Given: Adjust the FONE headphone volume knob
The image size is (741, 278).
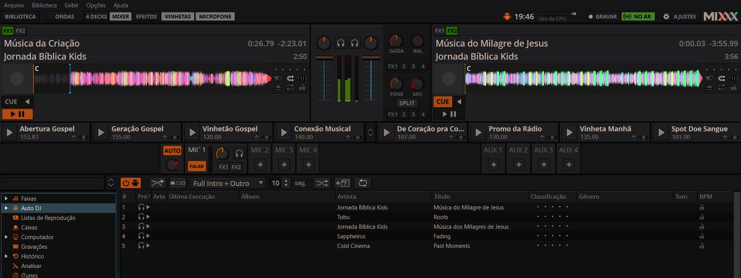Looking at the screenshot, I should tap(396, 84).
